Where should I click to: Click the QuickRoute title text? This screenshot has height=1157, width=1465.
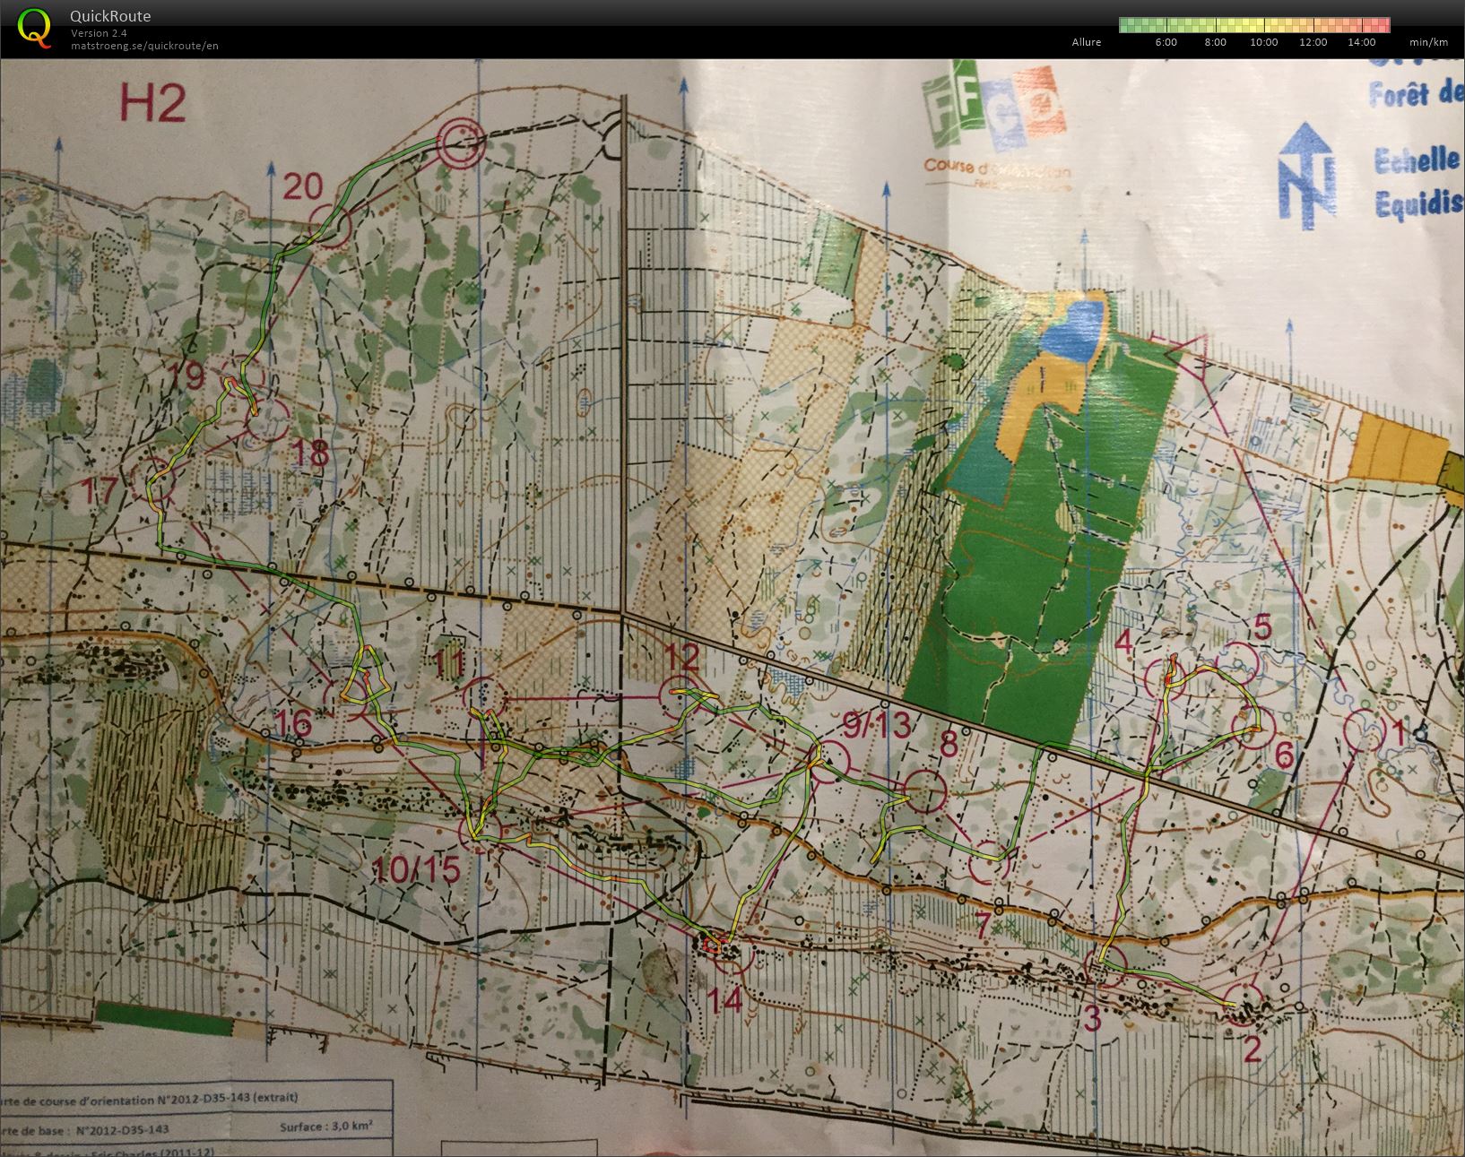[110, 16]
